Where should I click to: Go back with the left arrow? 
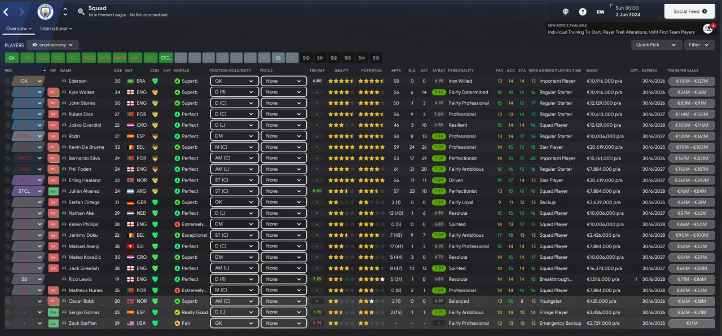click(6, 11)
